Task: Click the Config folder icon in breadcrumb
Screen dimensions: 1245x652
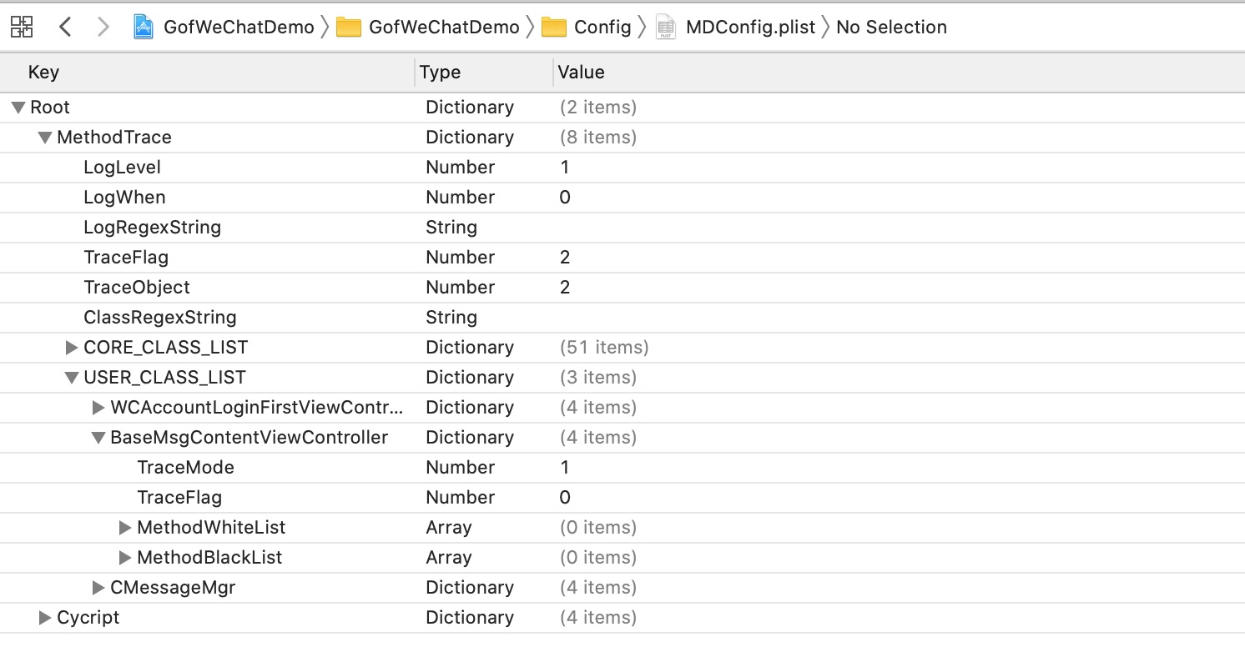Action: (x=554, y=28)
